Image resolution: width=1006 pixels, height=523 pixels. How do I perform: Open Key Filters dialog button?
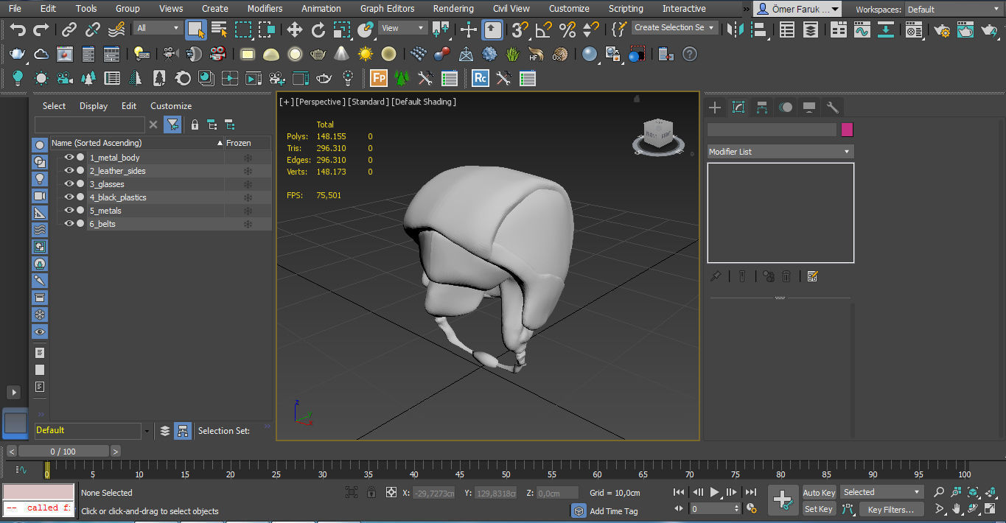point(891,509)
